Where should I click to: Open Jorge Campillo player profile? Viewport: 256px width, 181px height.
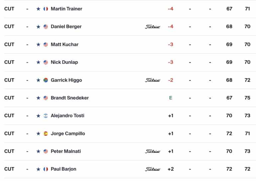(x=68, y=134)
